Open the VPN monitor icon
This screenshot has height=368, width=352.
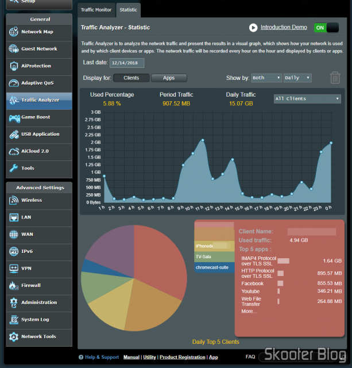(14, 269)
